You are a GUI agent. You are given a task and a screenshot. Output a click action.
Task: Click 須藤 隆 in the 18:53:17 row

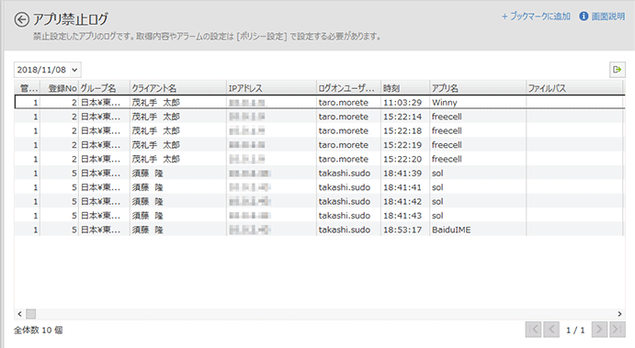[147, 230]
